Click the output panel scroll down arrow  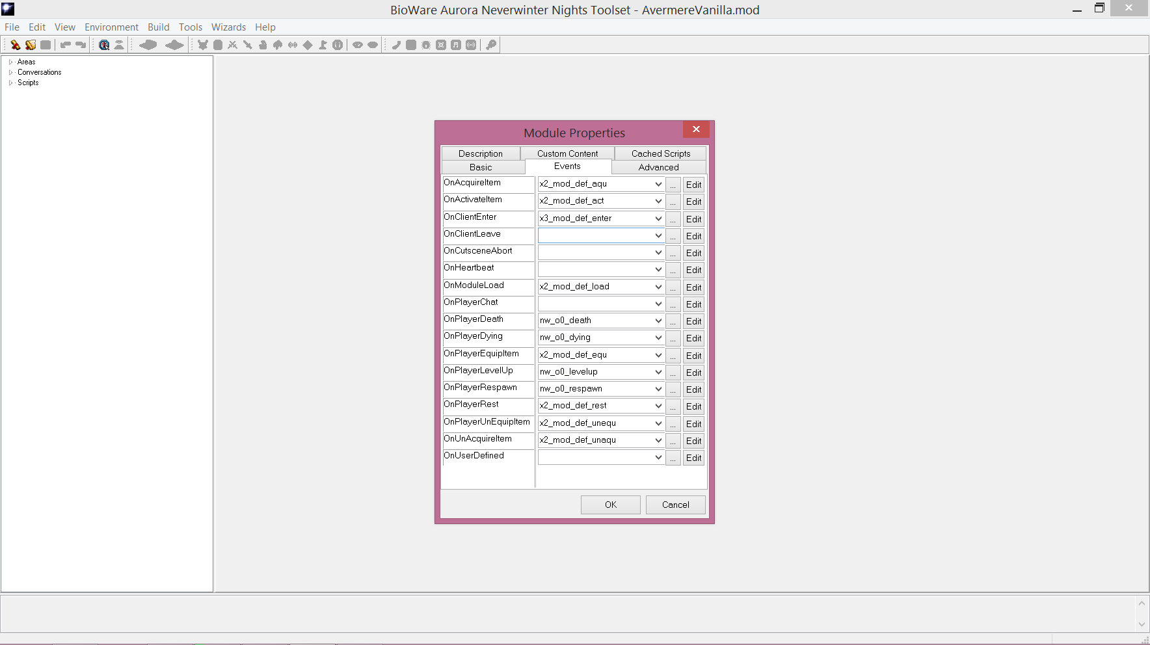click(x=1142, y=624)
